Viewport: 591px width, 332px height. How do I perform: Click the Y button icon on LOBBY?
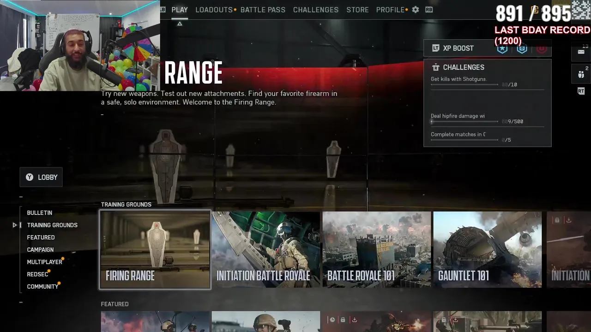click(30, 177)
